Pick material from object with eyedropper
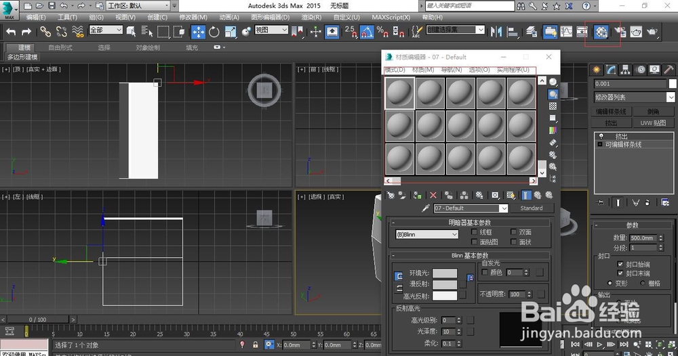 [426, 208]
